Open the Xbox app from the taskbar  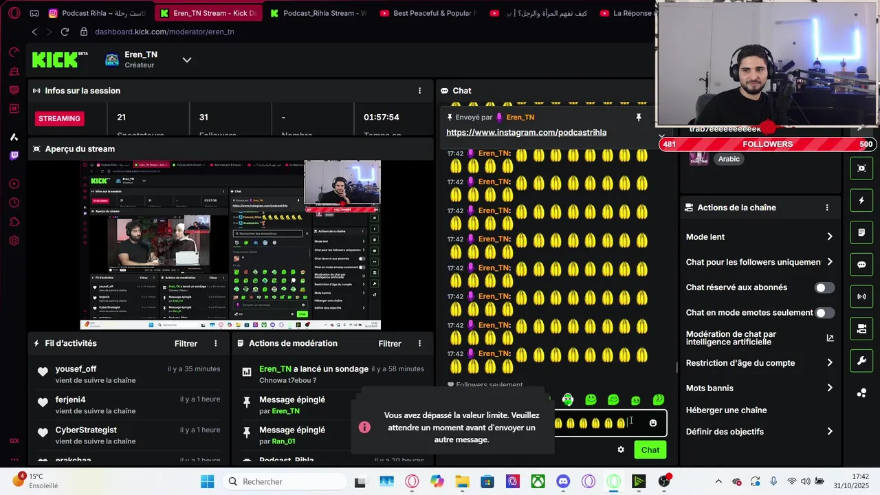[538, 481]
